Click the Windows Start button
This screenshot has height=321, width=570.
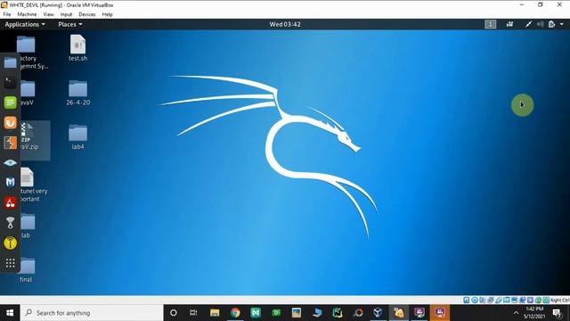pos(10,313)
